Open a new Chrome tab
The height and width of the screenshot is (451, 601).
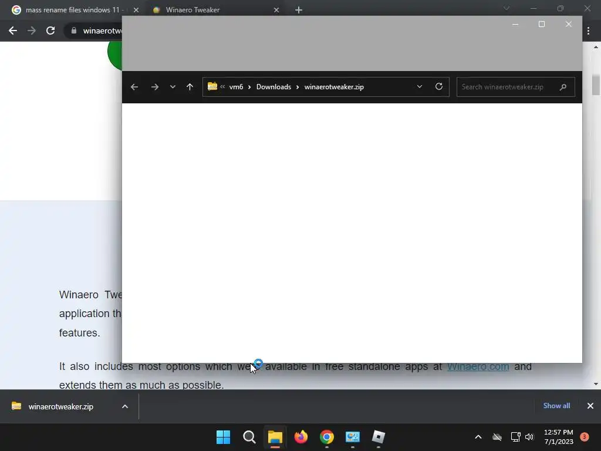(299, 10)
